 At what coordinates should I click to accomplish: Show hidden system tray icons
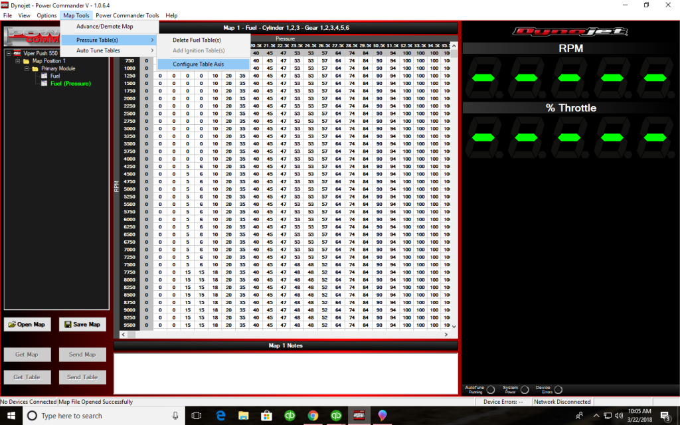pos(596,416)
